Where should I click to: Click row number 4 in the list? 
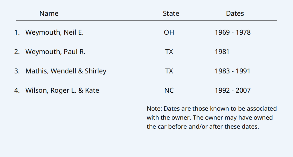coord(17,91)
